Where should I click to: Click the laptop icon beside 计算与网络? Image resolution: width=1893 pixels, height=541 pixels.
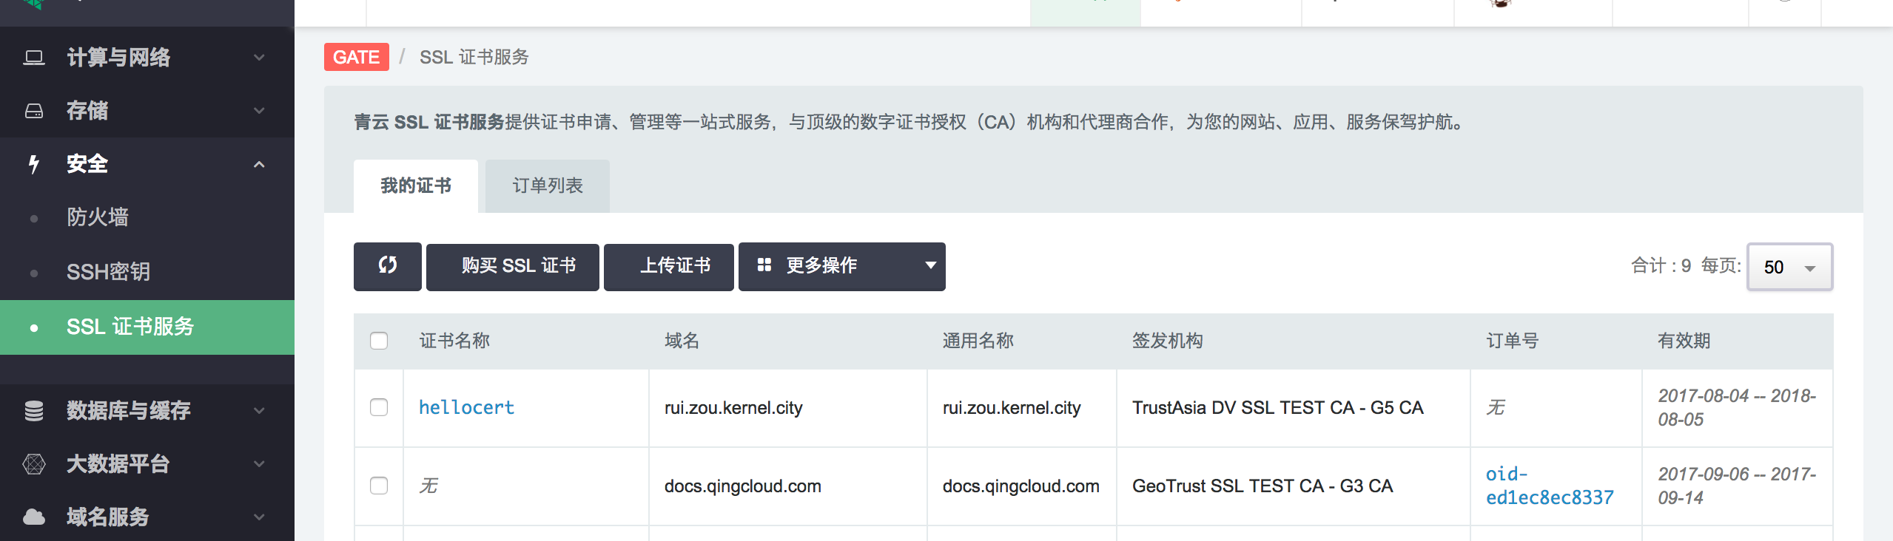[x=34, y=58]
